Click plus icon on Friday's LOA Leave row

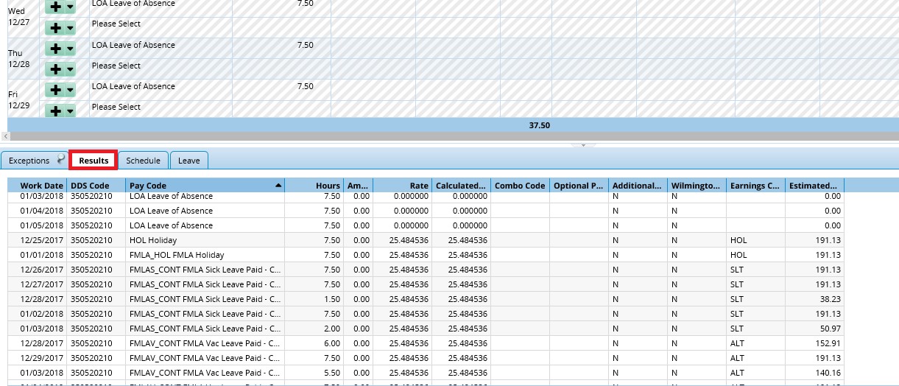click(55, 90)
